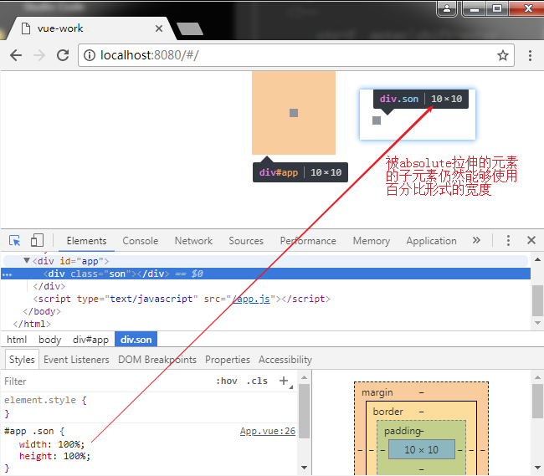Click the element.style rule block

(149, 407)
